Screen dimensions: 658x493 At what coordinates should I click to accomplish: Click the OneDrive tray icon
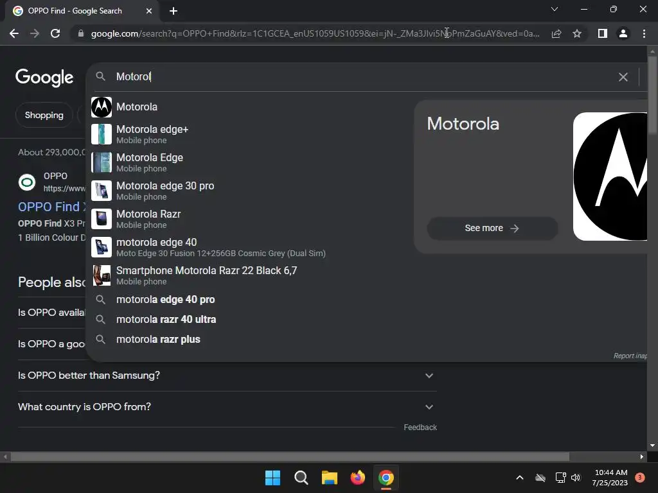coord(540,478)
